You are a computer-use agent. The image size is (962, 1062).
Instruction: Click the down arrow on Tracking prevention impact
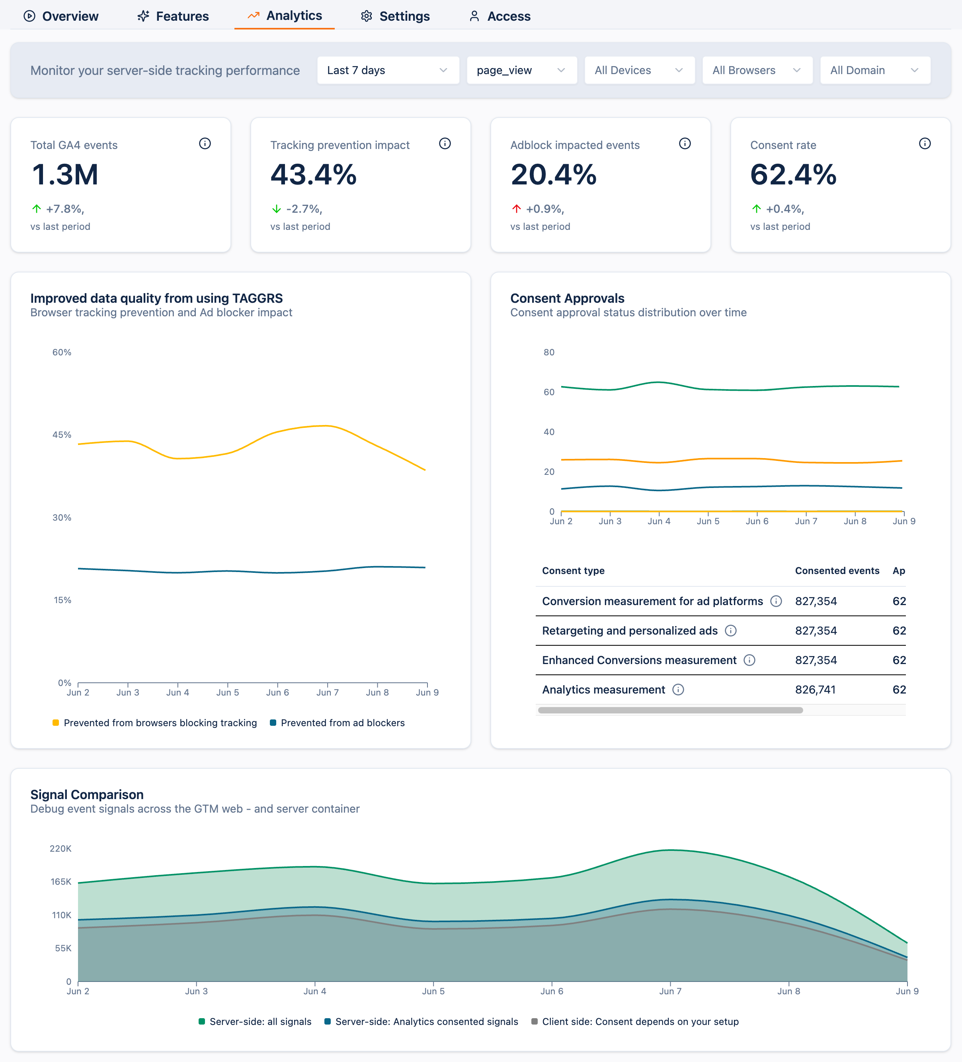coord(276,209)
